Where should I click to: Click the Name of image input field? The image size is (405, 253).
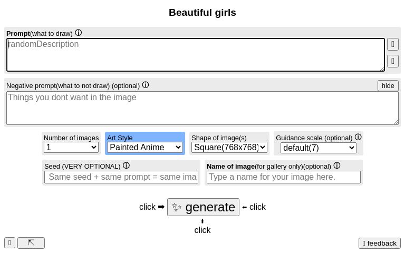[283, 177]
